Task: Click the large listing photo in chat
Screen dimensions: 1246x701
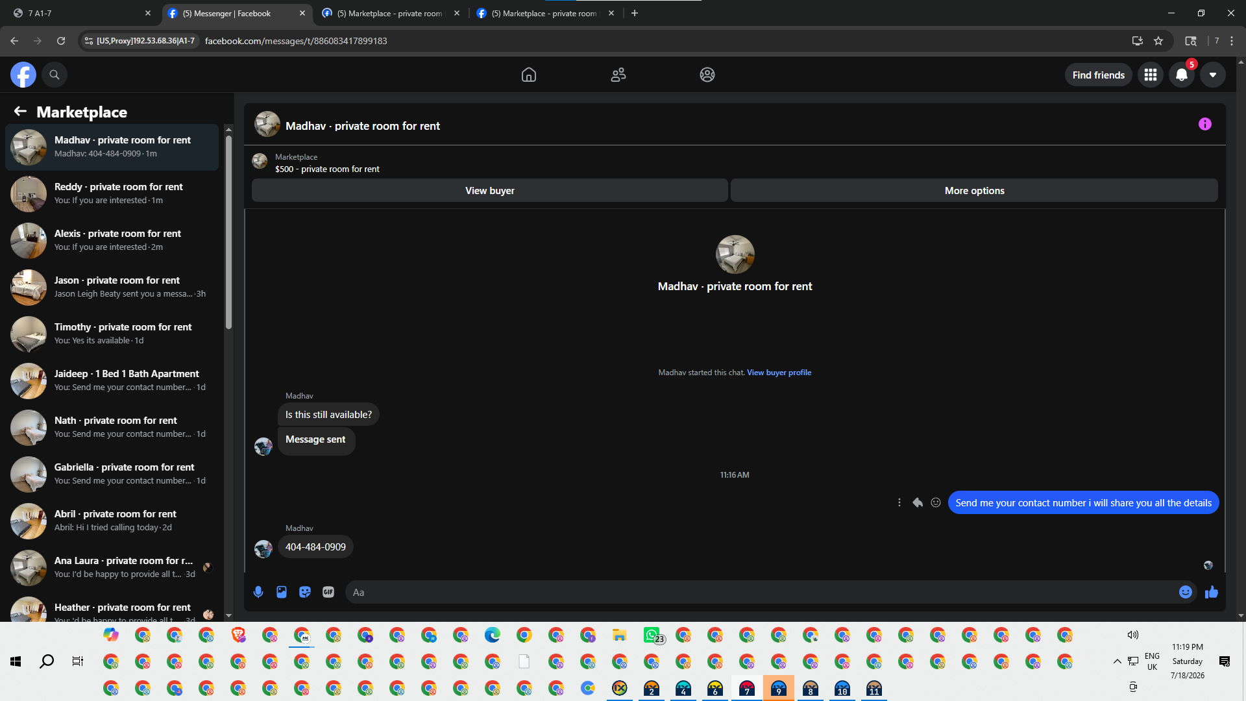Action: pos(735,254)
